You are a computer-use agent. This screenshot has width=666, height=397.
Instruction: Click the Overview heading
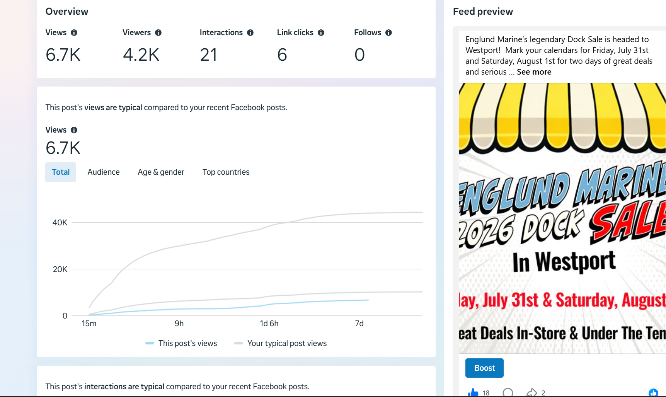point(67,12)
